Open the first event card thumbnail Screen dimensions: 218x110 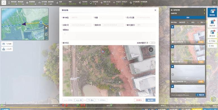coord(188,34)
